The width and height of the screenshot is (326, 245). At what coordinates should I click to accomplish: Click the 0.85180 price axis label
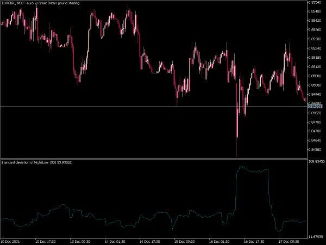(315, 58)
